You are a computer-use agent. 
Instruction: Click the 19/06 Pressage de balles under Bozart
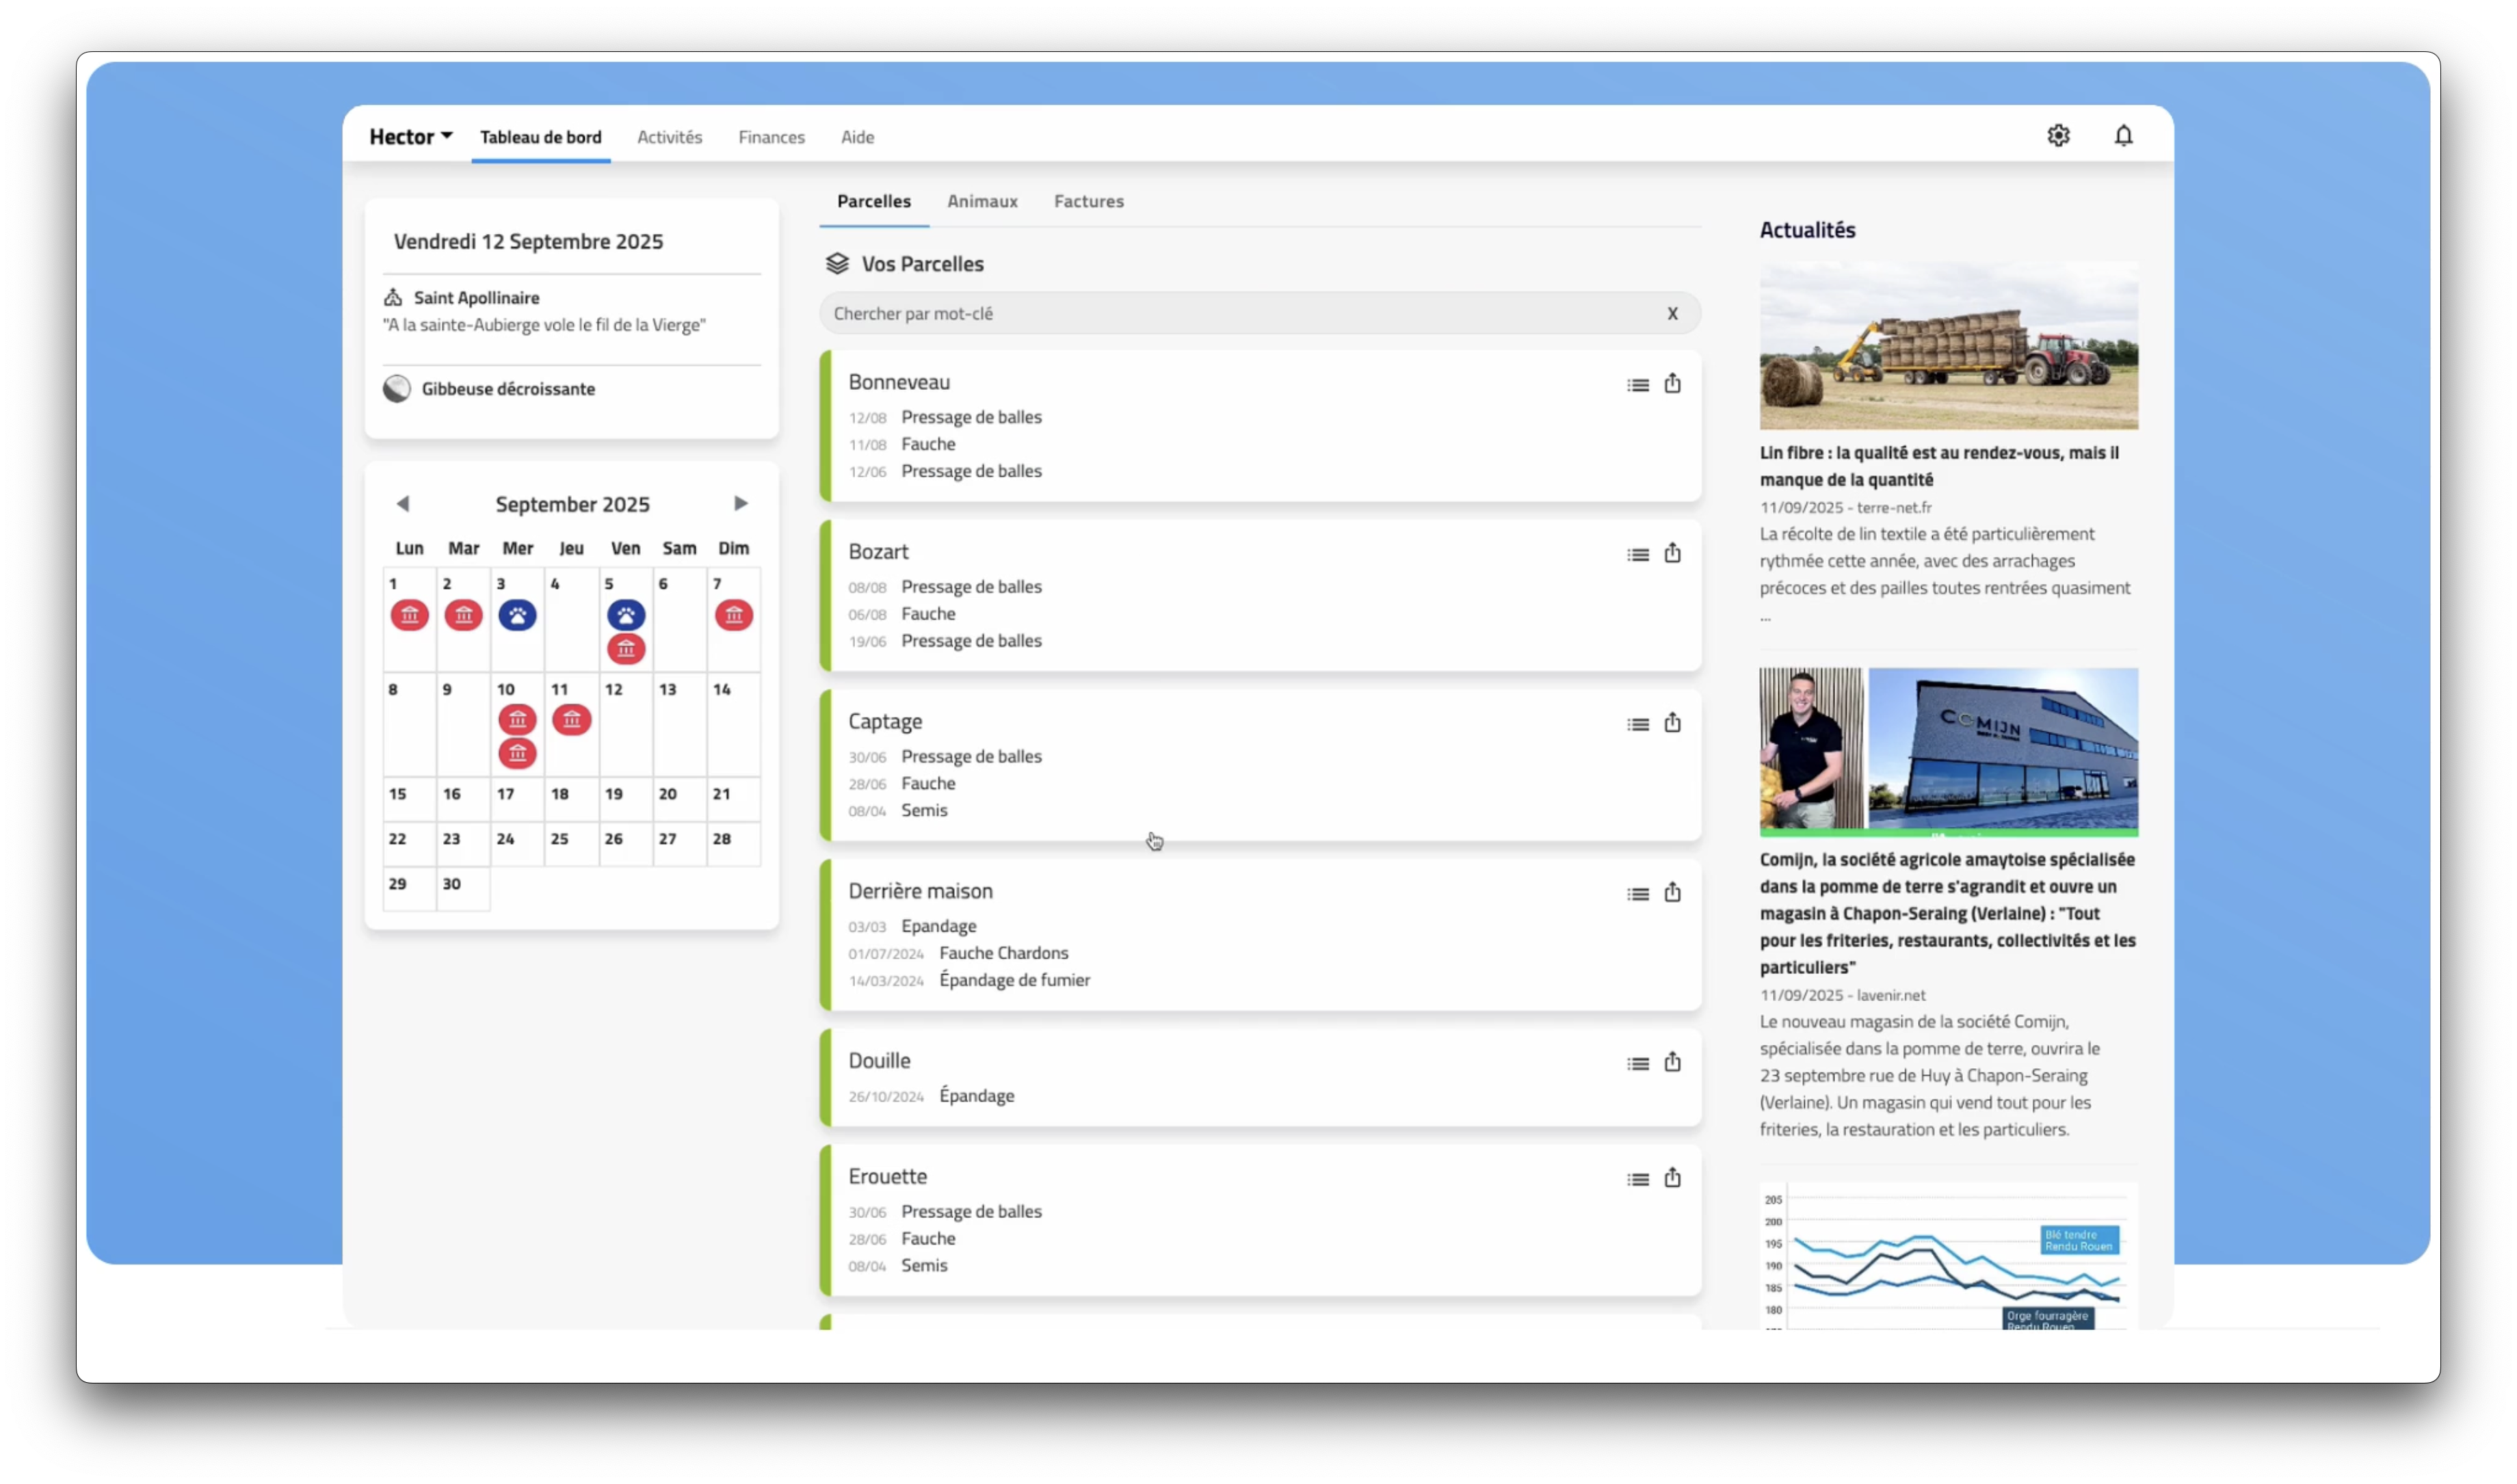pyautogui.click(x=945, y=642)
